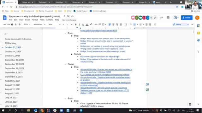Screen dimensions: 202x113
Task: Open the CLI change log level link
Action: point(105,75)
